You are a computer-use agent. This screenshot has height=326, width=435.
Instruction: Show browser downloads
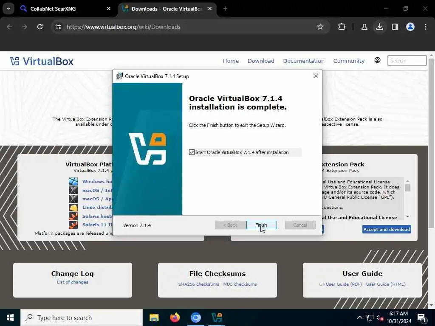(379, 27)
